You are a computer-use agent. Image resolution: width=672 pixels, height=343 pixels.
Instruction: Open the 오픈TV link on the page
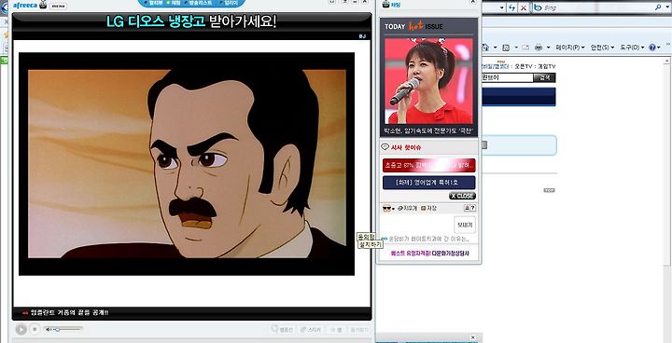[523, 66]
